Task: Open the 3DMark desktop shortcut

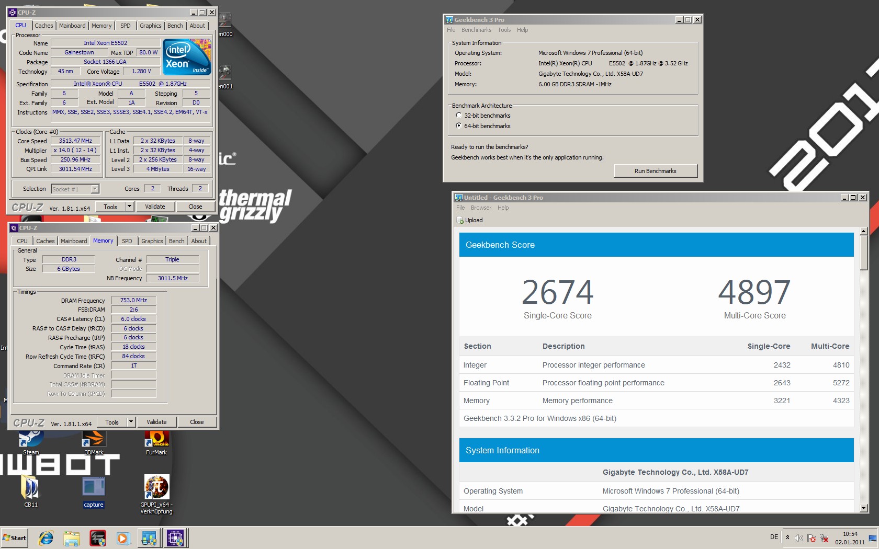Action: click(94, 442)
